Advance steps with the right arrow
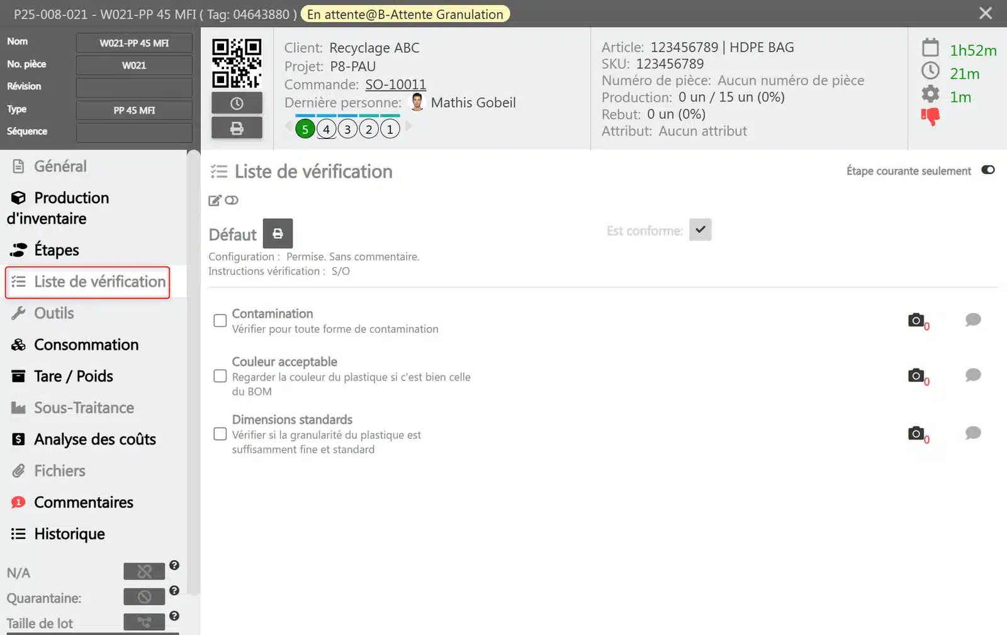 [408, 126]
